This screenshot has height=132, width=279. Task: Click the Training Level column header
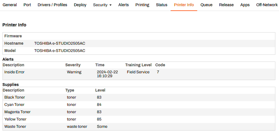click(138, 65)
